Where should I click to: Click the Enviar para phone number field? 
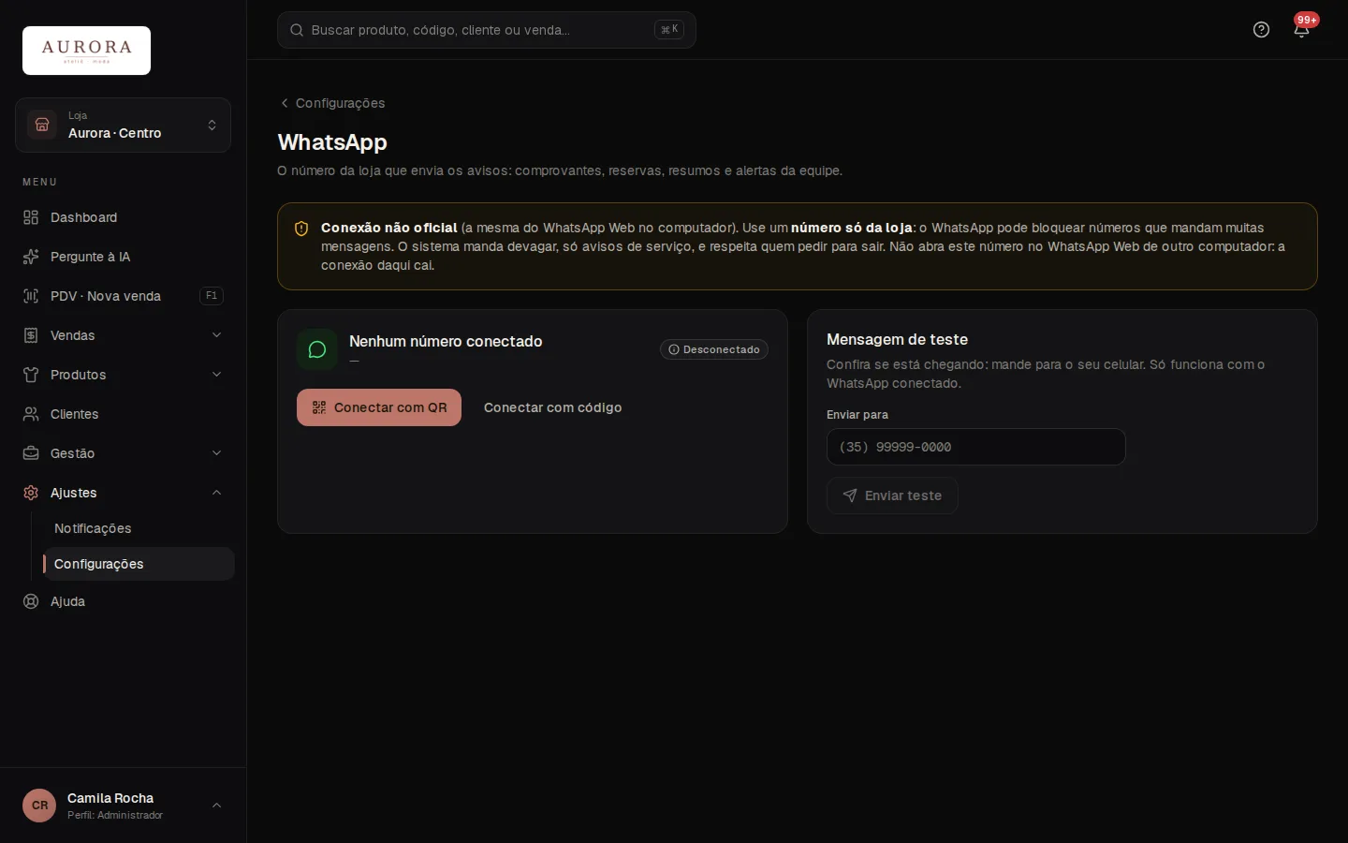tap(975, 447)
